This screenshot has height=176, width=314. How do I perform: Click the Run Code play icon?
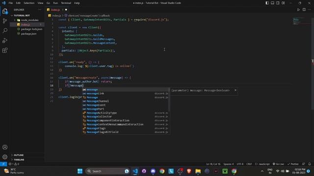[298, 10]
